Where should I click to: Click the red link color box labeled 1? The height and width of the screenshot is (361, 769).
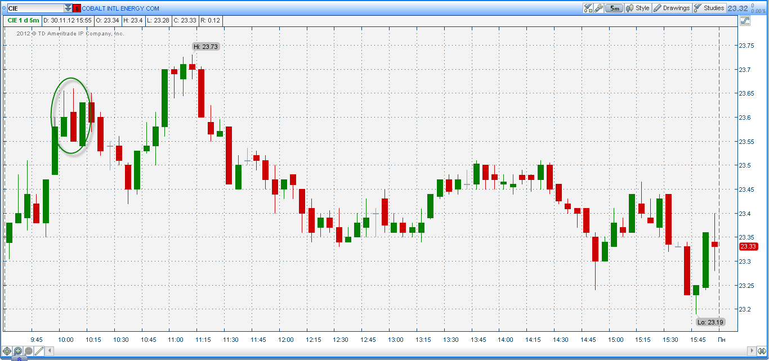click(x=77, y=8)
